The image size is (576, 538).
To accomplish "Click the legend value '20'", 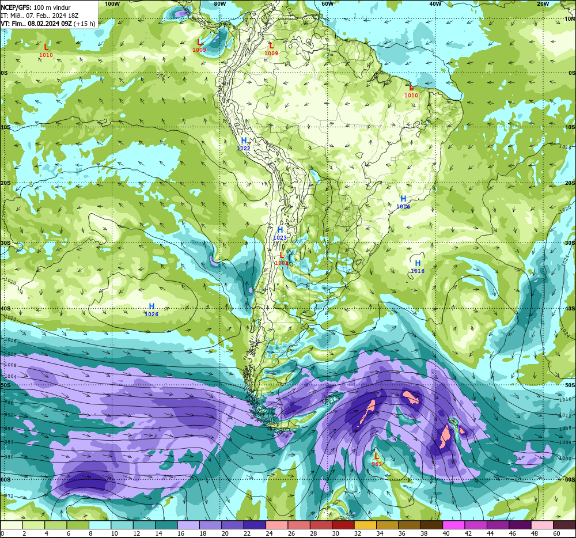I will click(225, 533).
